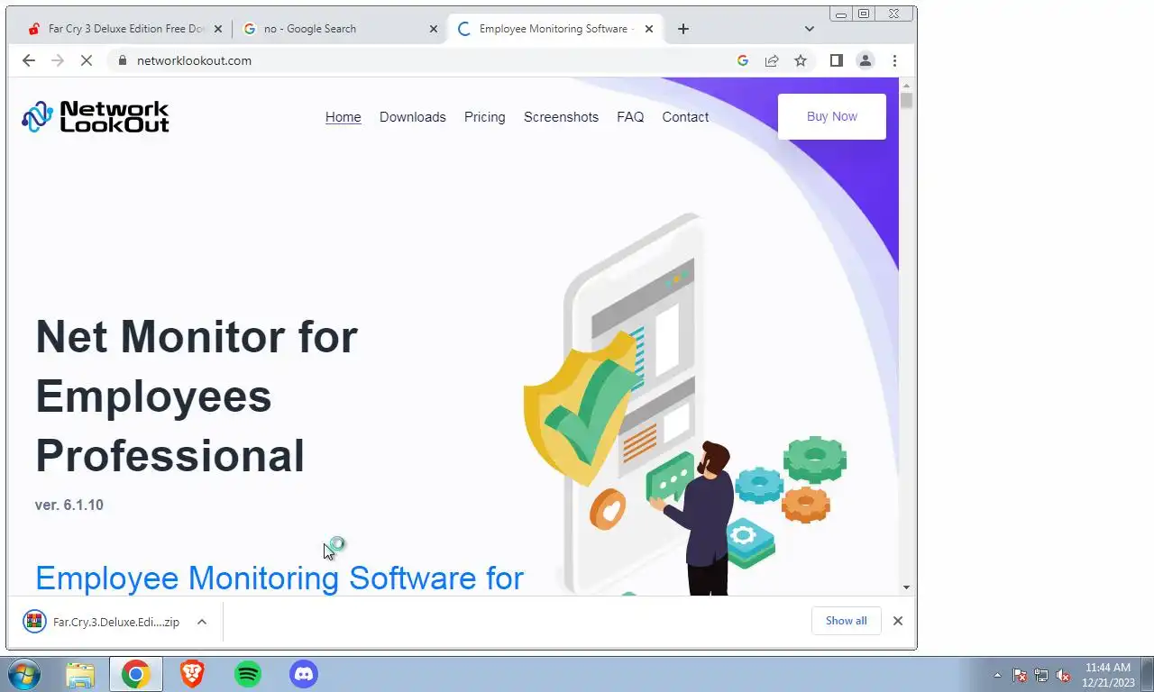Click Show all downloads button
The width and height of the screenshot is (1154, 692).
pyautogui.click(x=847, y=621)
